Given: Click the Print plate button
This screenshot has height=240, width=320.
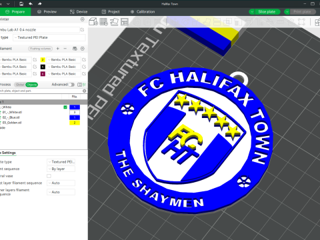Looking at the screenshot, I should 303,12.
